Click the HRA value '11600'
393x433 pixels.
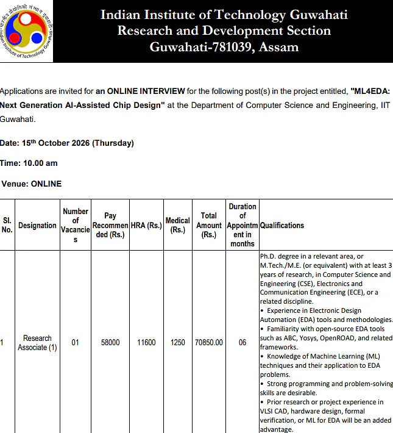tap(146, 342)
